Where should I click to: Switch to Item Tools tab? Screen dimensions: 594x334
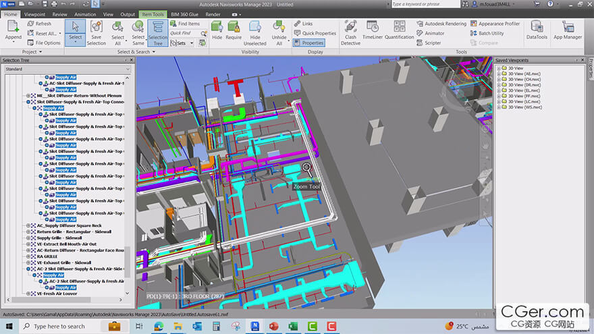click(x=153, y=14)
